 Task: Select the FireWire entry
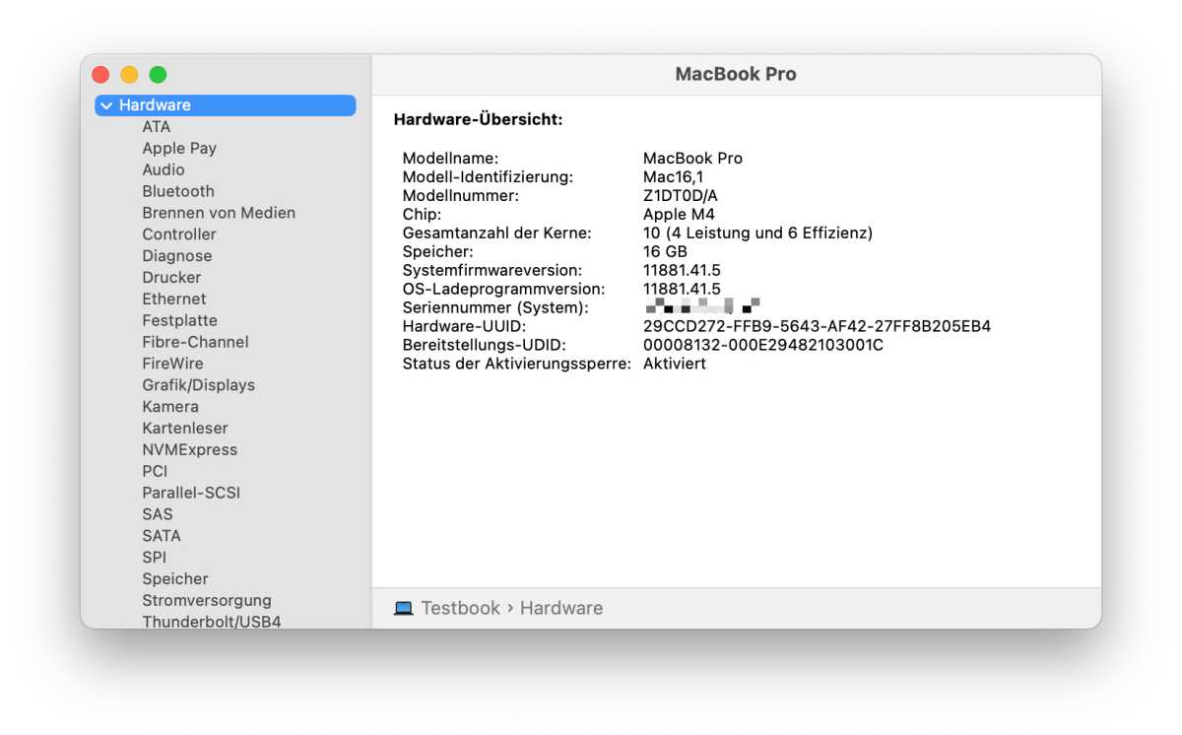coord(172,364)
